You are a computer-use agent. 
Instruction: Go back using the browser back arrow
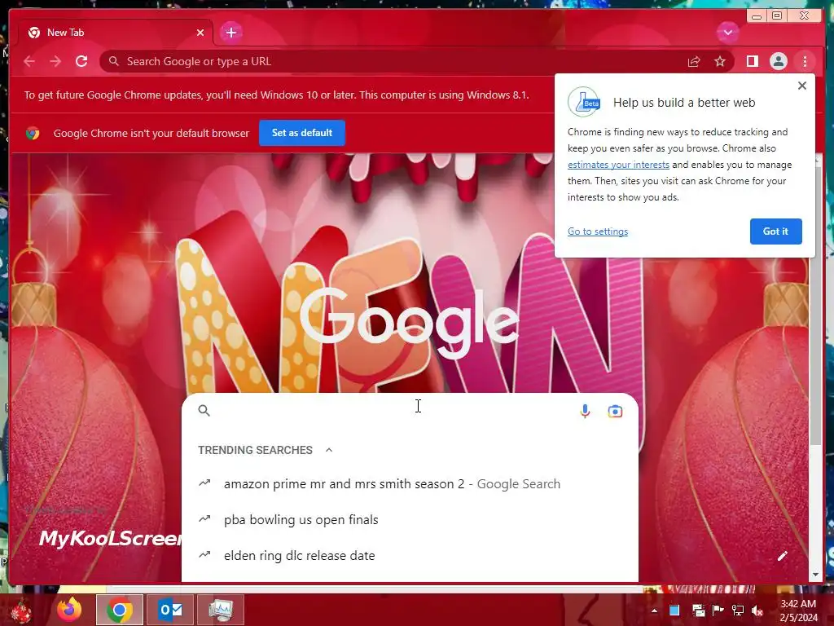tap(29, 61)
